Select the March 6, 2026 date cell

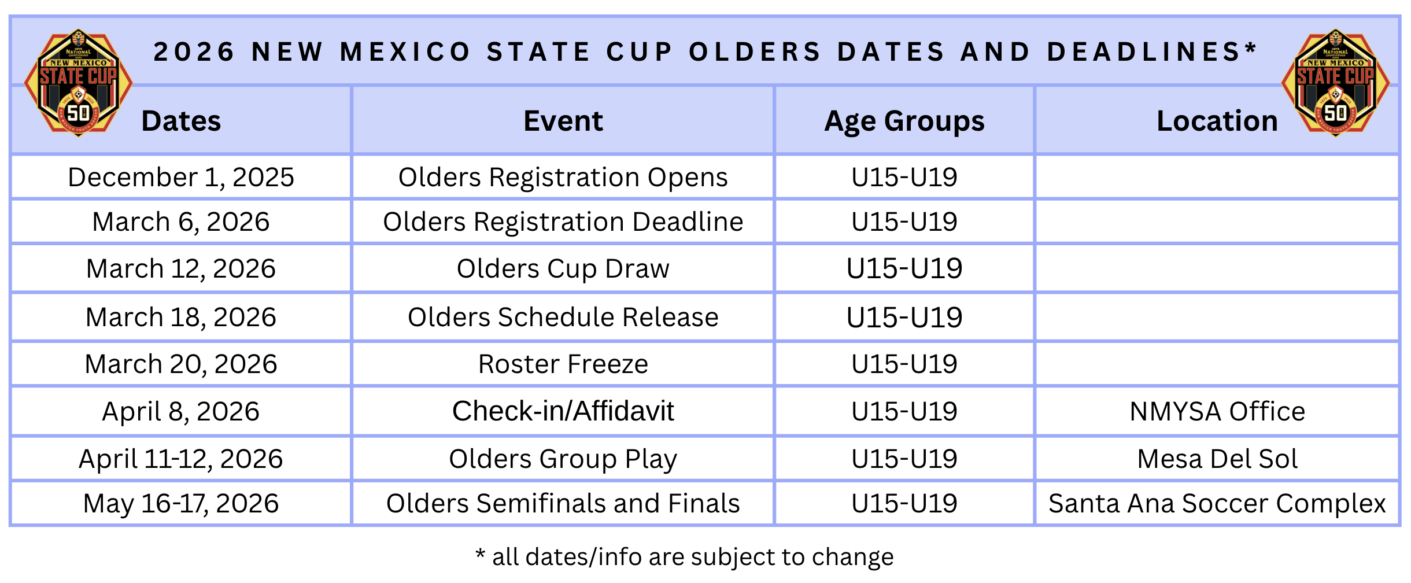[181, 222]
